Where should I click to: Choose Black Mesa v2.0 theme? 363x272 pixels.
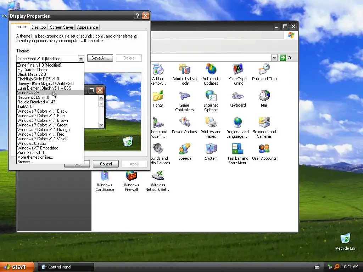click(50, 74)
